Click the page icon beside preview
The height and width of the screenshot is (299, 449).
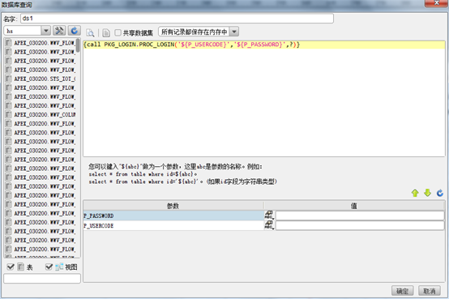pyautogui.click(x=106, y=33)
